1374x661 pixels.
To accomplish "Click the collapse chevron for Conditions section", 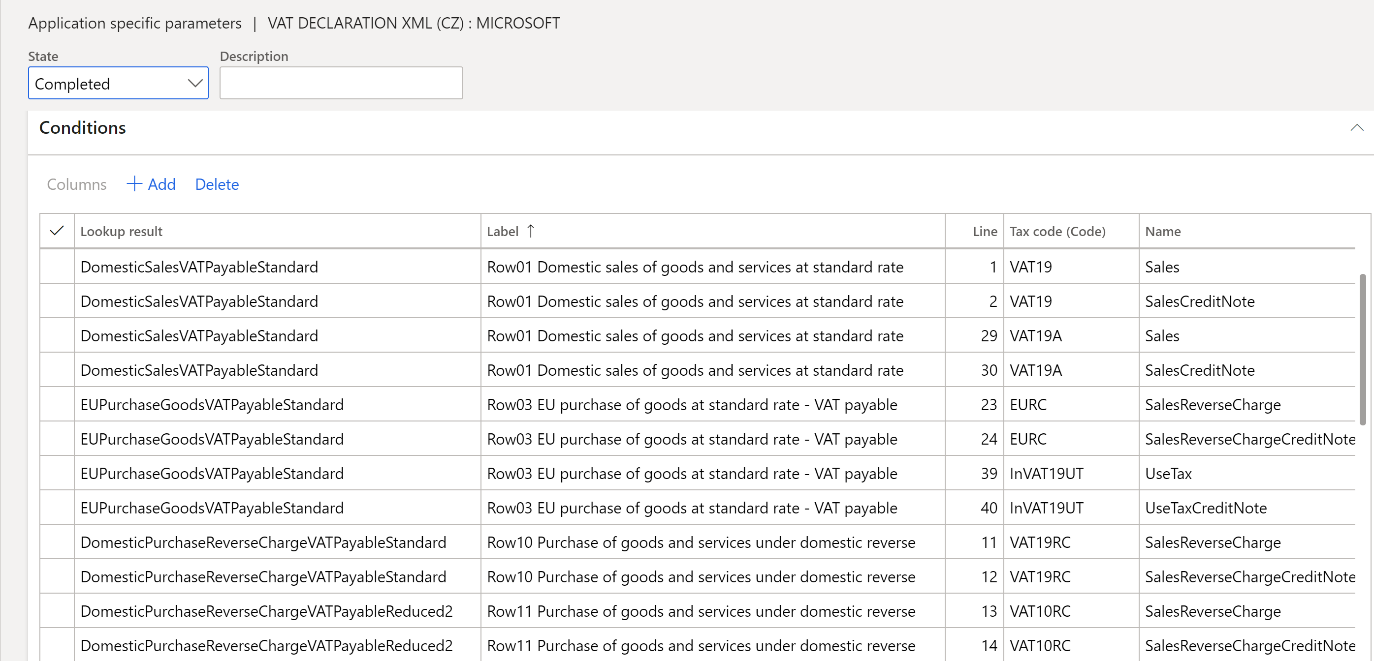I will pos(1356,127).
